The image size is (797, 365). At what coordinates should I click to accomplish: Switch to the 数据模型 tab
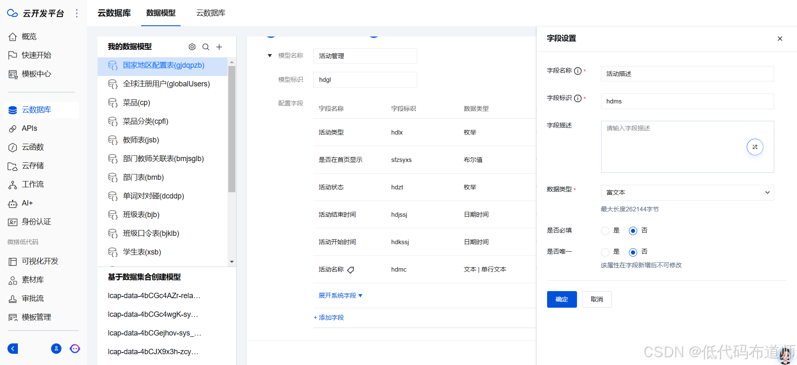coord(161,13)
